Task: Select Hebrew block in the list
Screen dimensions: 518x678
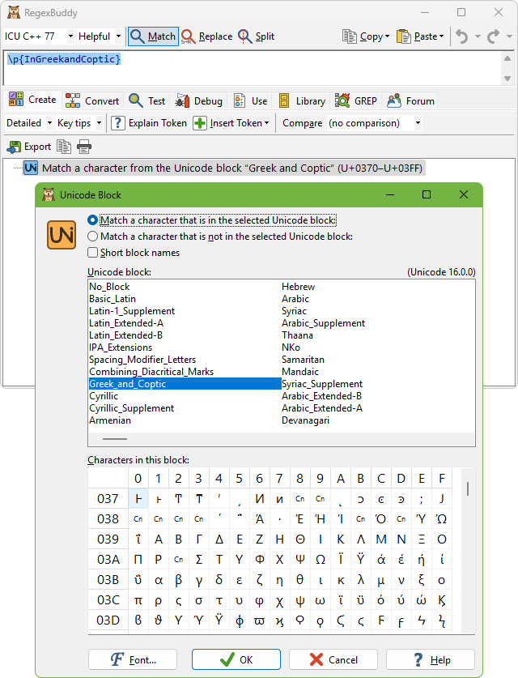Action: tap(298, 287)
